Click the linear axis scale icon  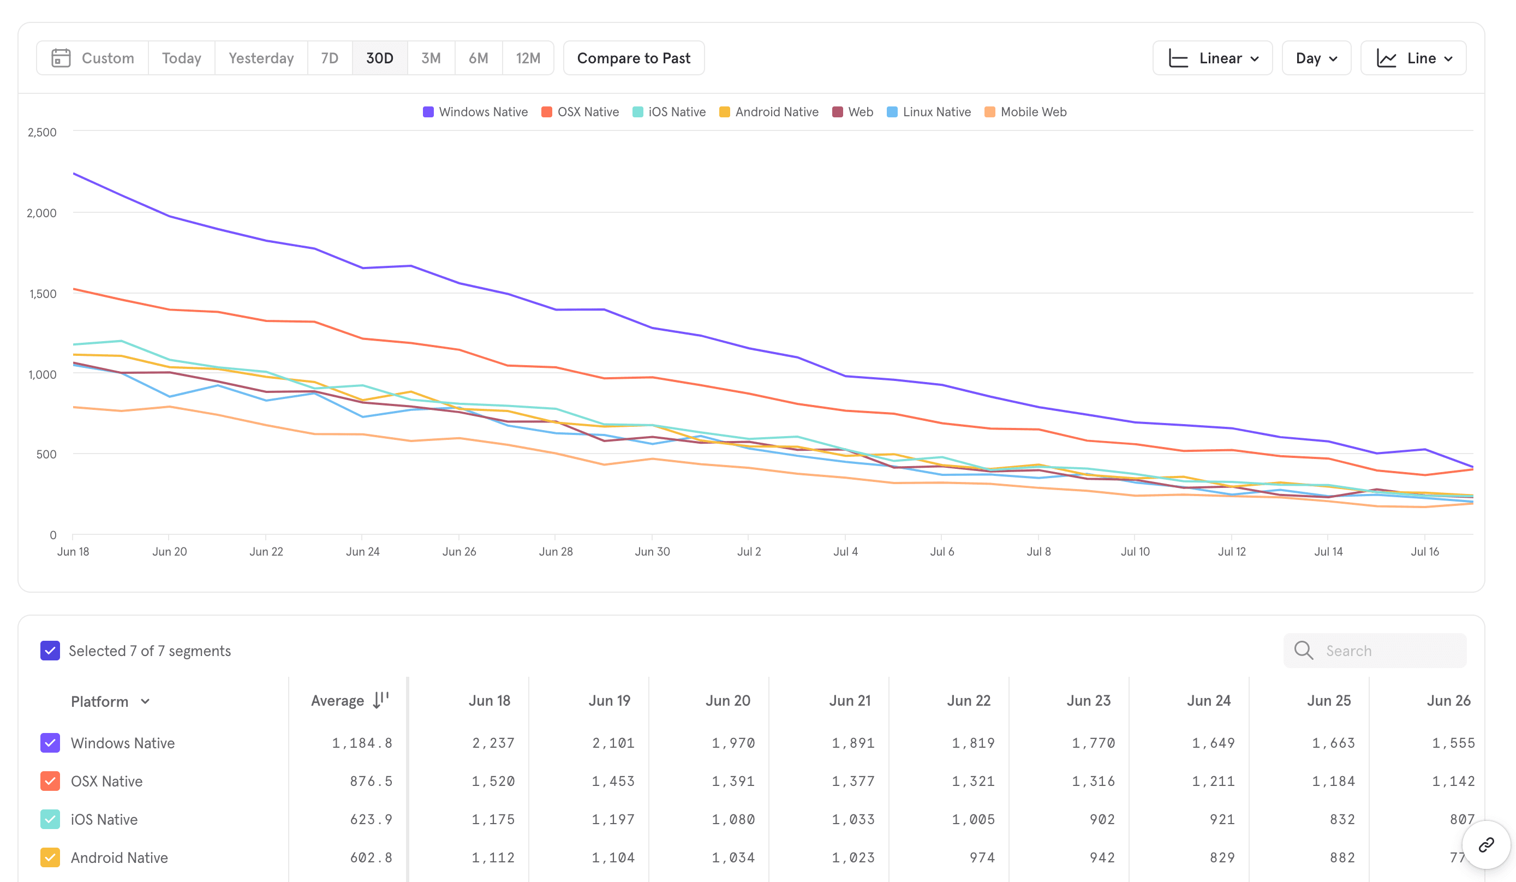[1178, 58]
